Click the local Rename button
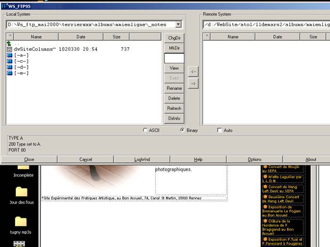 click(174, 88)
